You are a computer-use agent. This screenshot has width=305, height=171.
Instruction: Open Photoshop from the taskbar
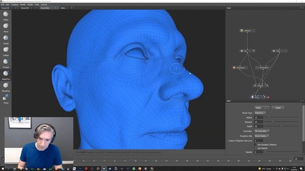pos(80,169)
